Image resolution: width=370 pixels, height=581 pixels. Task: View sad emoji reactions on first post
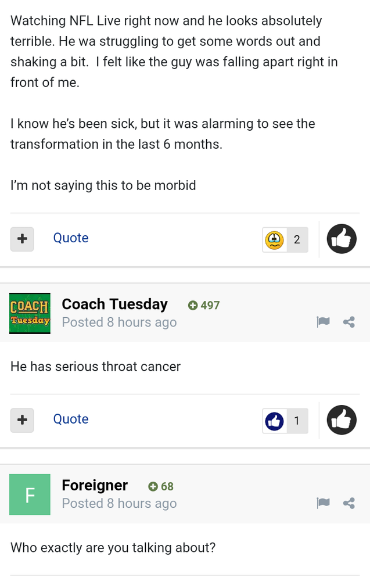[x=274, y=240]
